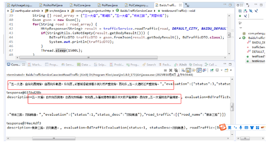
Task: Remove the launch from the console
Action: [x=171, y=70]
